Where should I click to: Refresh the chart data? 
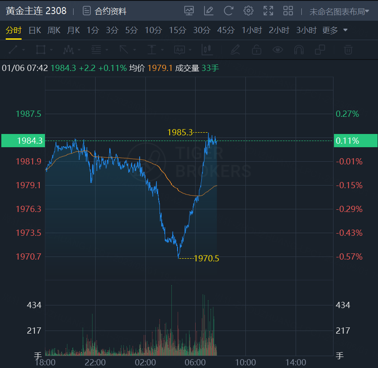[229, 11]
